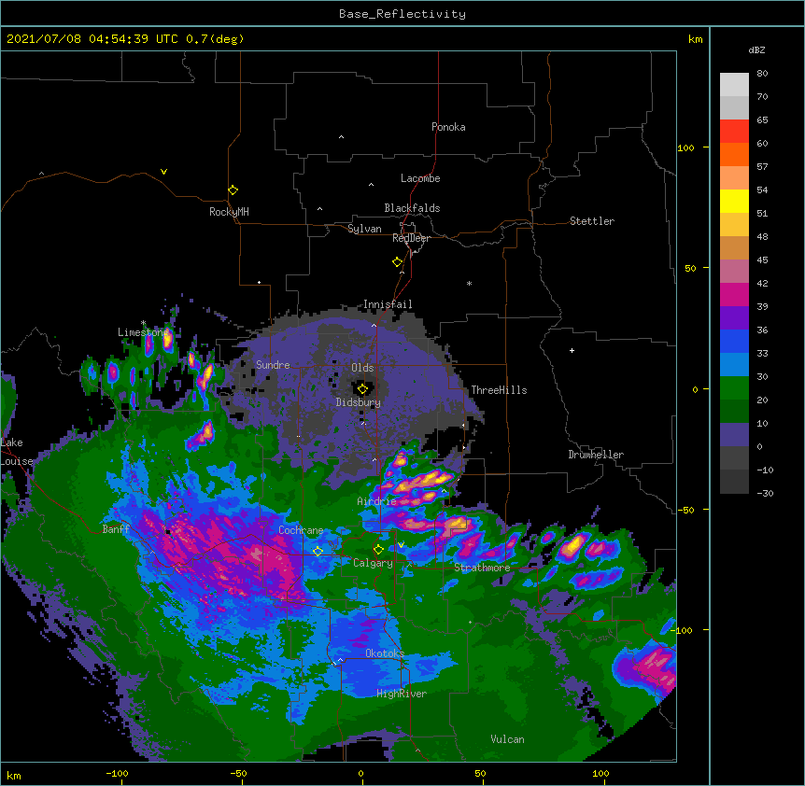Select the brown-orange 45-48 dBZ swatch
805x786 pixels.
tap(734, 247)
